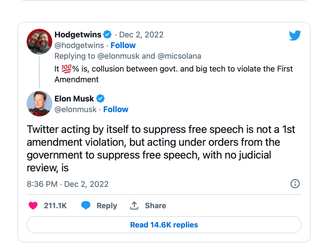Click Elon Musk's profile picture
This screenshot has width=325, height=252.
pyautogui.click(x=39, y=104)
